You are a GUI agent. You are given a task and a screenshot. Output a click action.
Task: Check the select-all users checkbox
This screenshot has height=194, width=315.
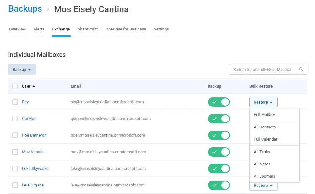pos(15,86)
